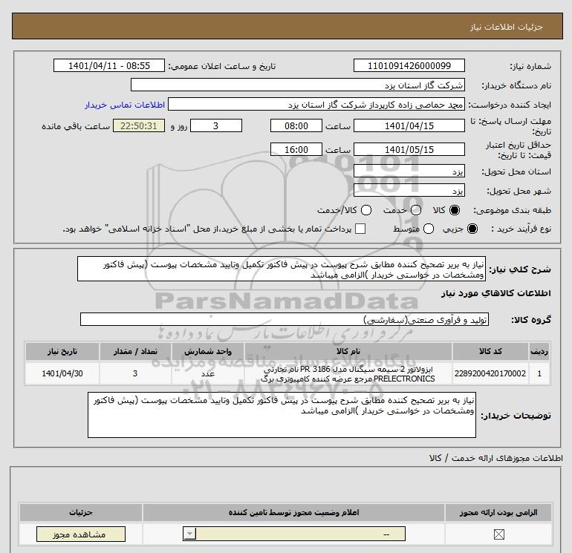Click the الزامی بودن ارائه مجوز column header
The image size is (572, 553).
coord(498,512)
